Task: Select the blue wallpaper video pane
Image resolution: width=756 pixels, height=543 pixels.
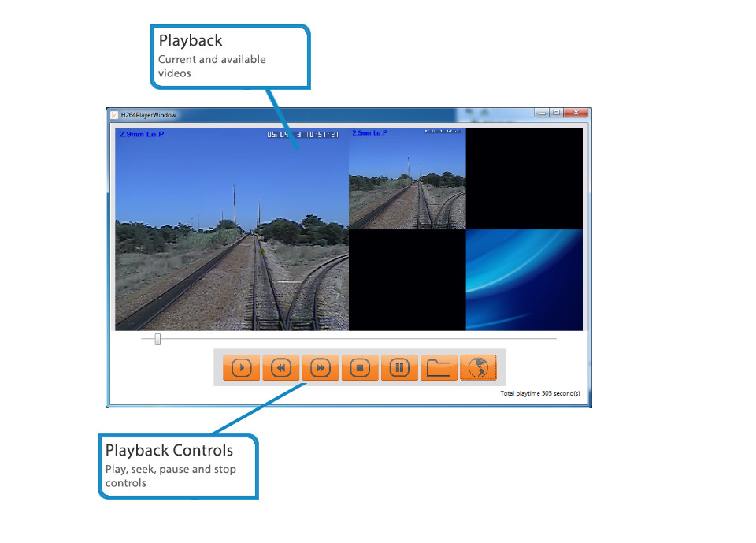Action: 524,280
